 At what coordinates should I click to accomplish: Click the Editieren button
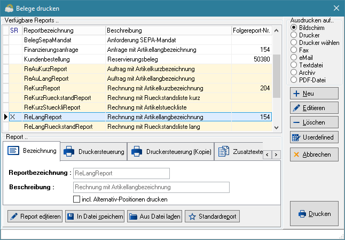[x=314, y=108]
